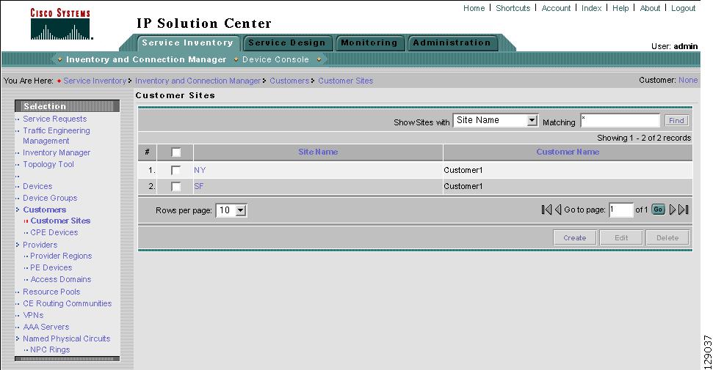This screenshot has width=713, height=370.
Task: Open the NY site link
Action: tap(200, 170)
